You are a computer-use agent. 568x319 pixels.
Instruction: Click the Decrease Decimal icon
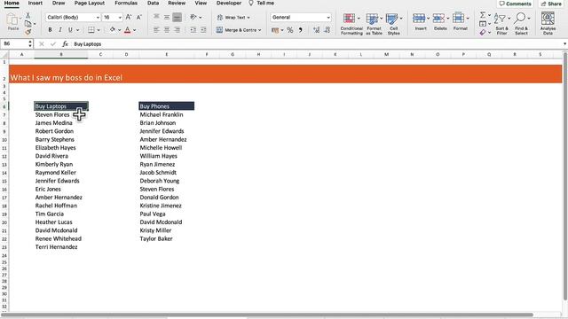327,30
